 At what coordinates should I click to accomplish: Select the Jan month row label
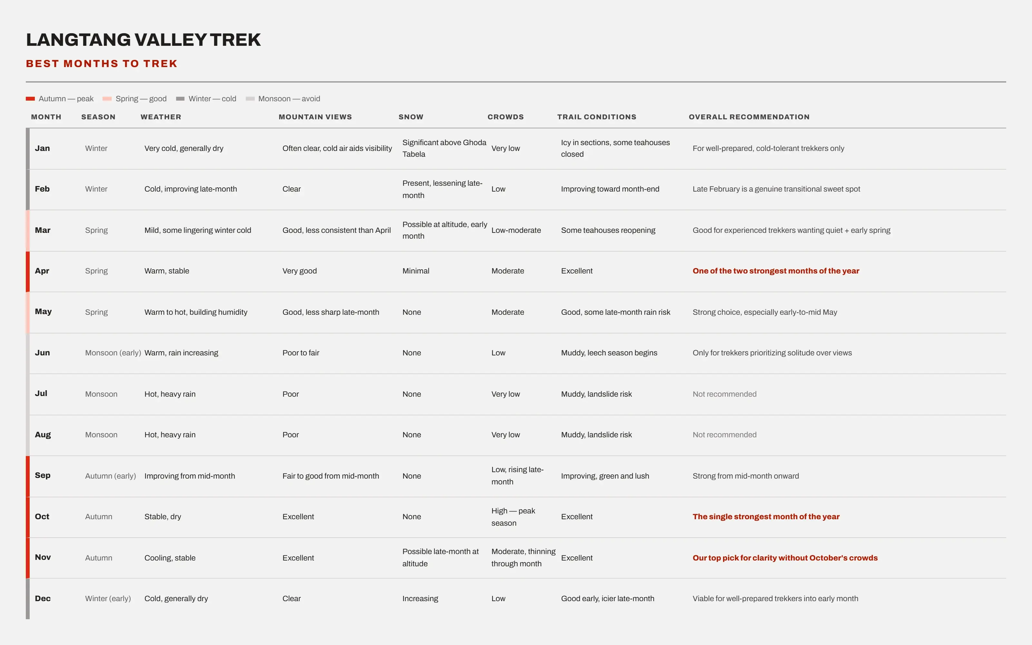pyautogui.click(x=42, y=148)
